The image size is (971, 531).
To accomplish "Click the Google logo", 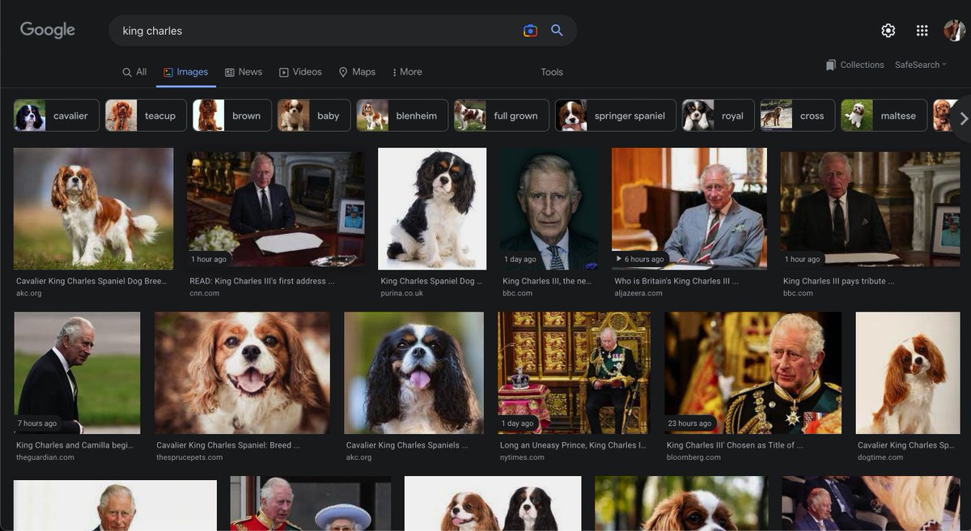I will pyautogui.click(x=48, y=30).
